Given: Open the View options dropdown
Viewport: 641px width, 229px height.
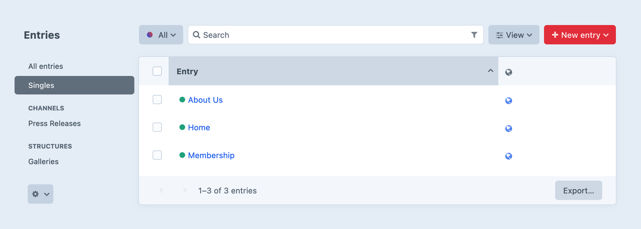Looking at the screenshot, I should tap(513, 35).
